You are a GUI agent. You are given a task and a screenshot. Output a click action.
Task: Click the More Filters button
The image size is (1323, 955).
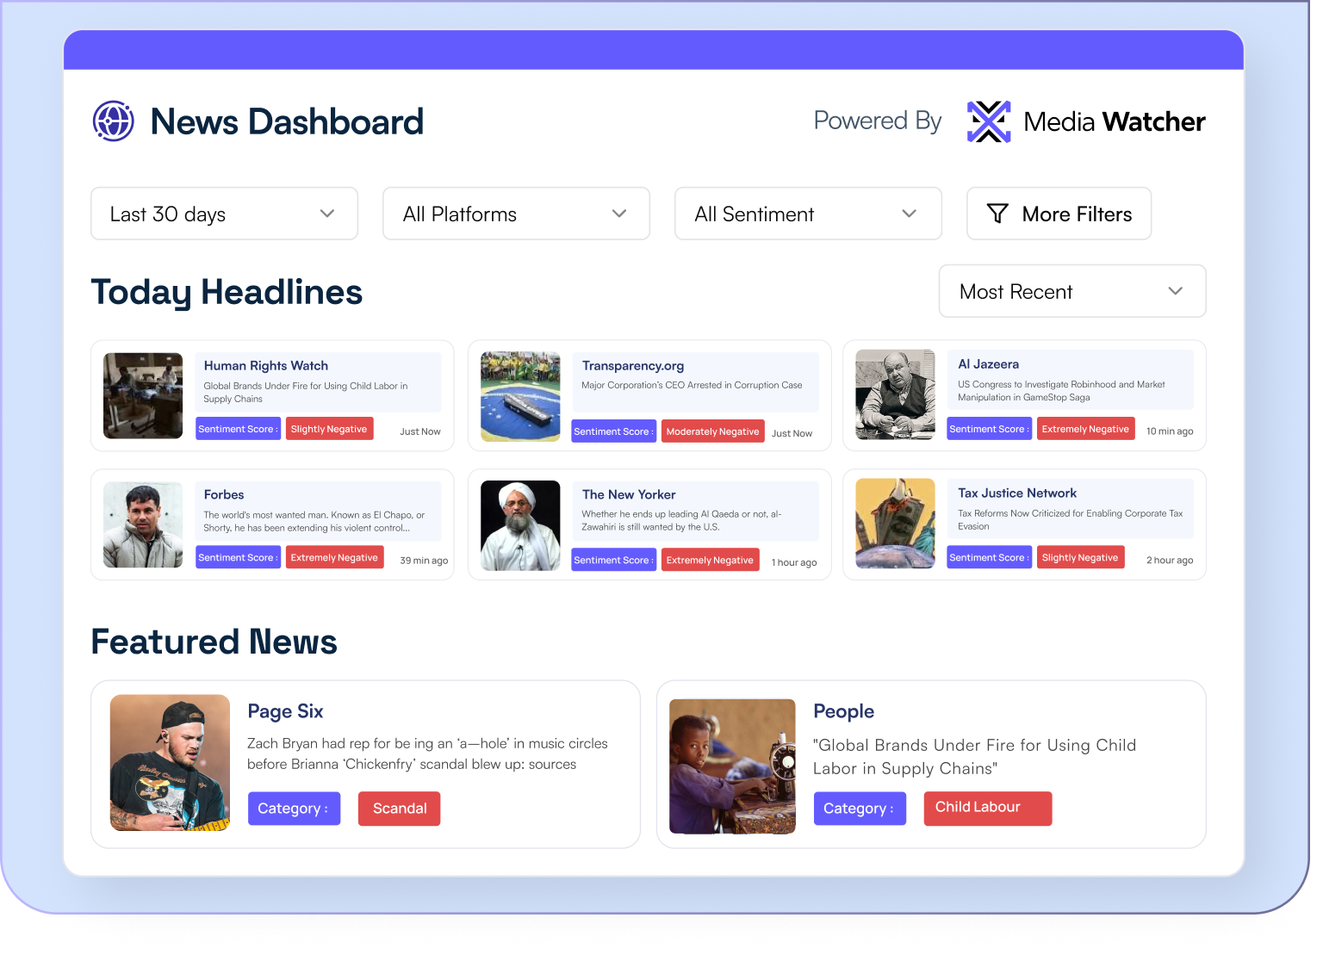click(1059, 214)
